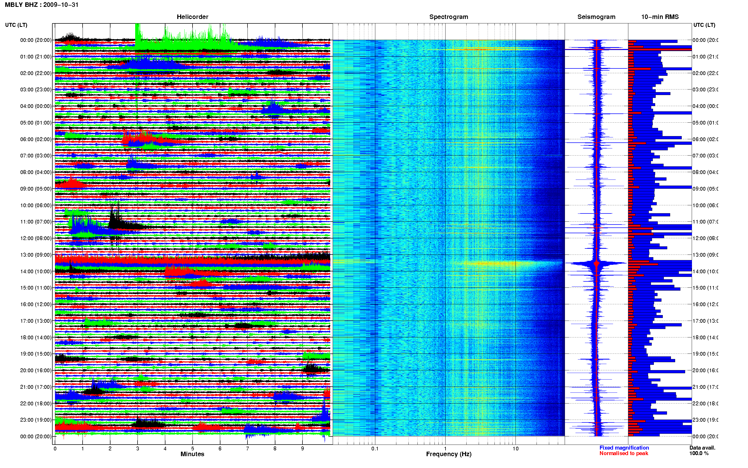Click the minute '9' tick label
Image resolution: width=748 pixels, height=468 pixels.
pos(302,449)
